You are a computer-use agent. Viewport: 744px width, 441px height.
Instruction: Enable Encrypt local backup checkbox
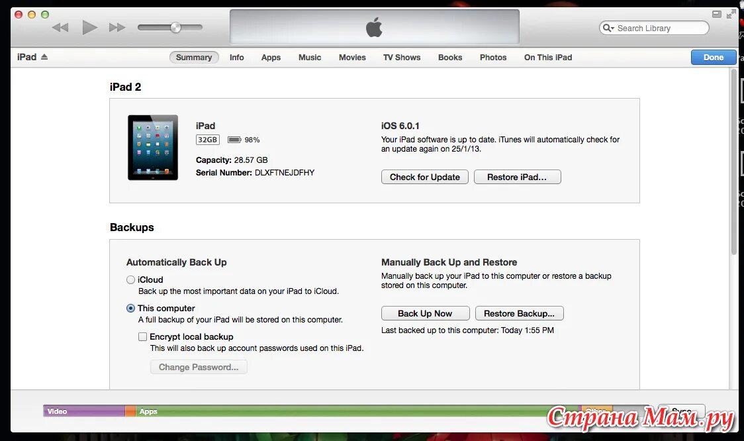coord(142,336)
